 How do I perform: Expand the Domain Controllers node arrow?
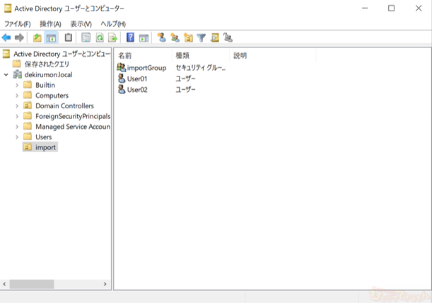pos(17,105)
